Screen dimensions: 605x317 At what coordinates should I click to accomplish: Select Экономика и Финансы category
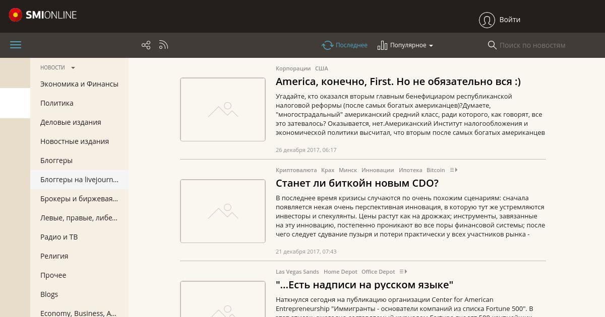point(79,84)
